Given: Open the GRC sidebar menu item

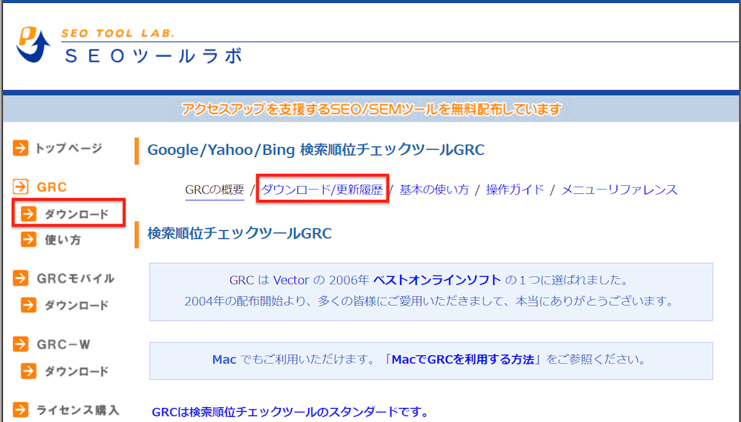Looking at the screenshot, I should click(52, 187).
